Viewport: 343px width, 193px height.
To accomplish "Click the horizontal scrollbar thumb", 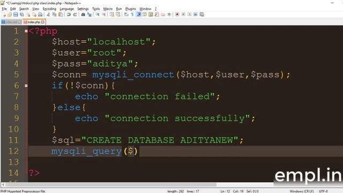I will click(111, 184).
